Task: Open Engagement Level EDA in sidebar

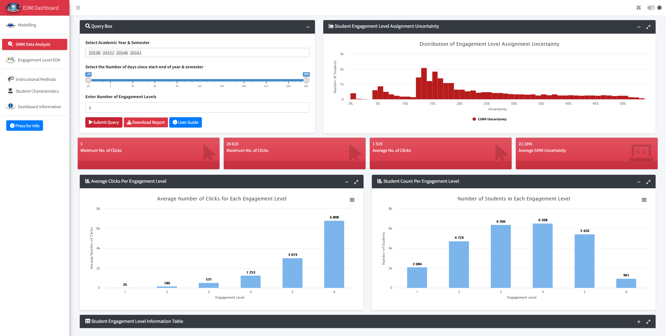Action: click(x=39, y=60)
